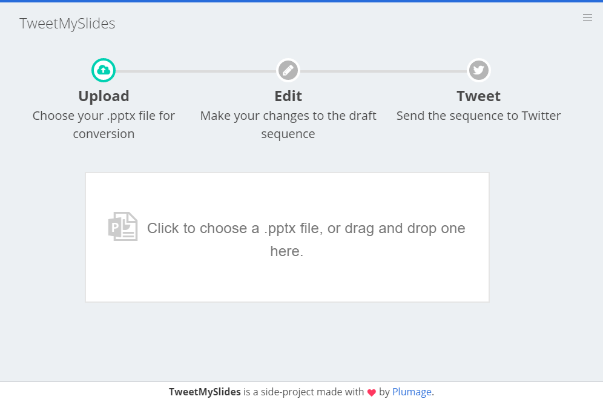
Task: Click the Tweet Twitter bird icon
Action: coord(478,70)
